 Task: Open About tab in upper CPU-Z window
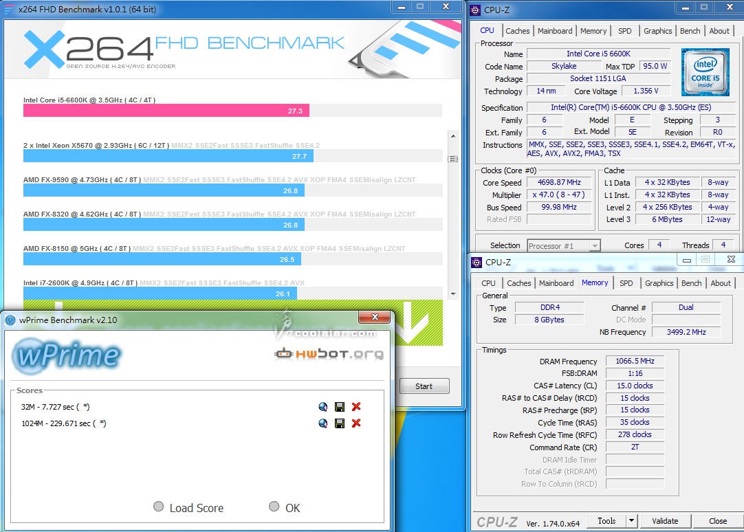point(719,31)
